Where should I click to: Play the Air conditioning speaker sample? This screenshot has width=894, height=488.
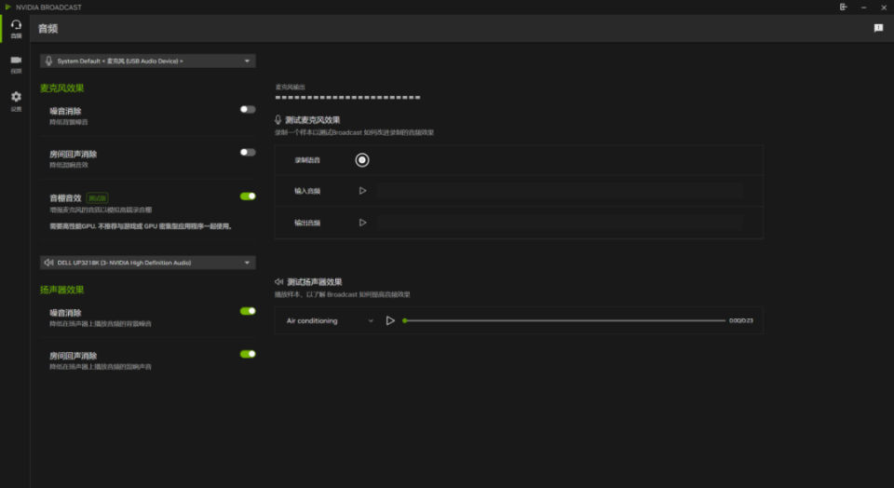390,321
